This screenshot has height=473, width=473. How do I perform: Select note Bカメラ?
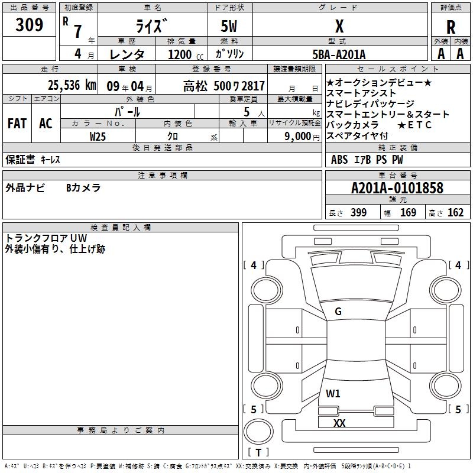click(x=83, y=188)
